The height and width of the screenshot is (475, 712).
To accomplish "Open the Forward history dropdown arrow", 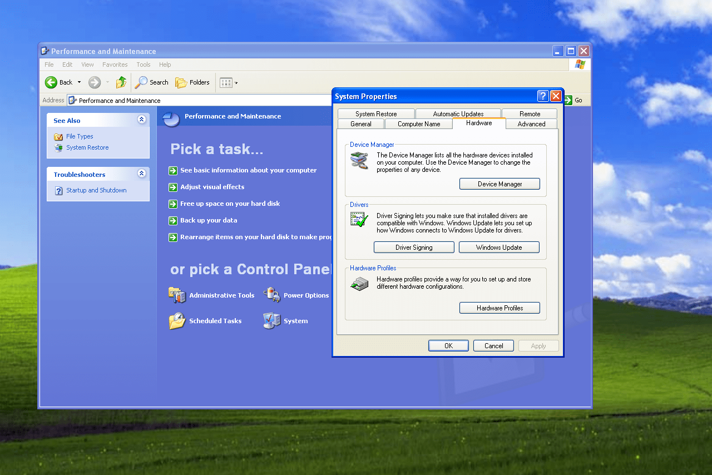I will click(107, 82).
